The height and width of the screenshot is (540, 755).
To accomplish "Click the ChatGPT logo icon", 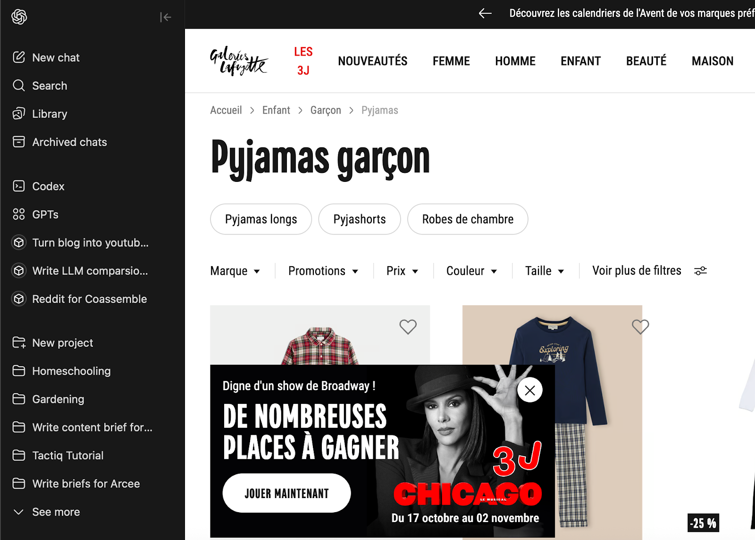I will (19, 17).
